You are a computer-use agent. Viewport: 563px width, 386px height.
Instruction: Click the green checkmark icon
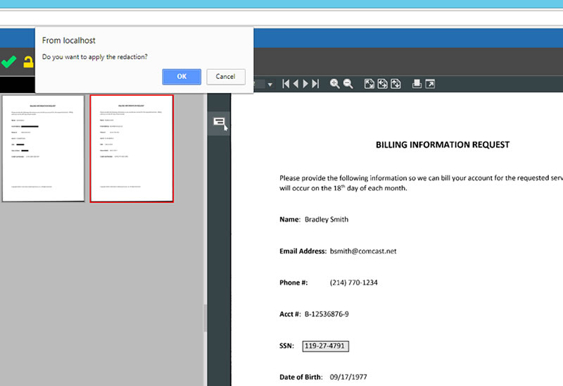(9, 62)
